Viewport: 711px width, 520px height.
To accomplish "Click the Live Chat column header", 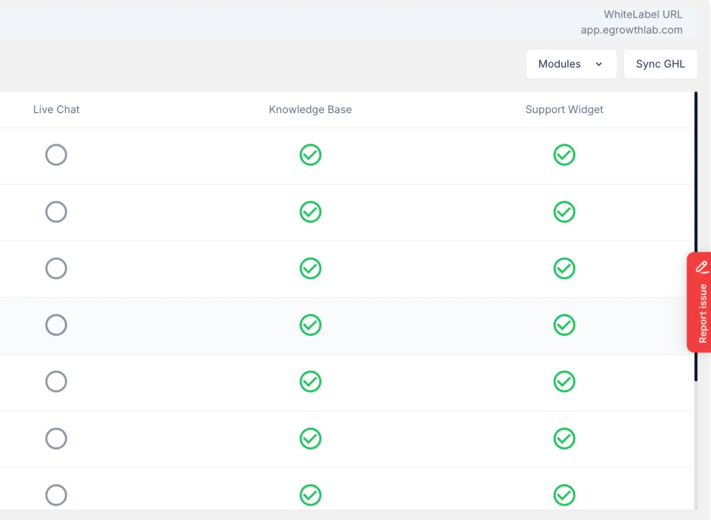I will pyautogui.click(x=56, y=110).
